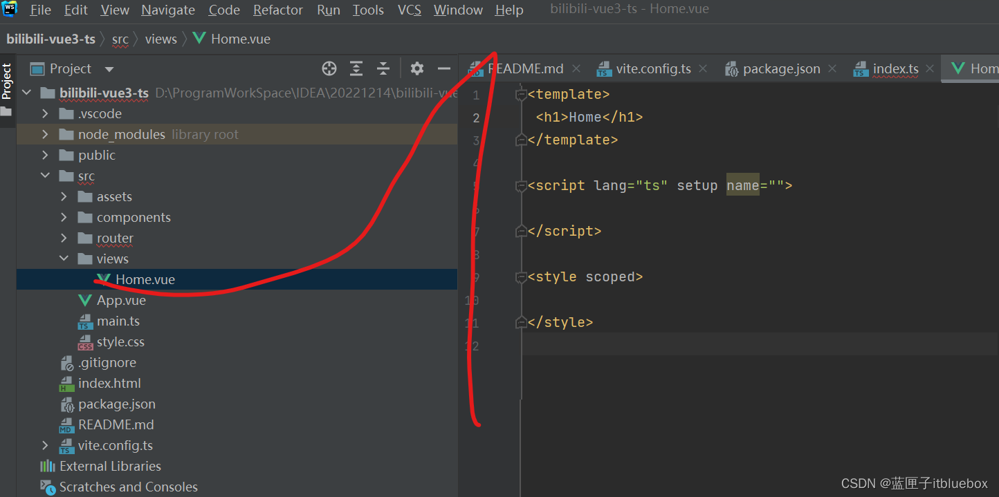The width and height of the screenshot is (999, 497).
Task: Open the Tools menu
Action: point(368,10)
